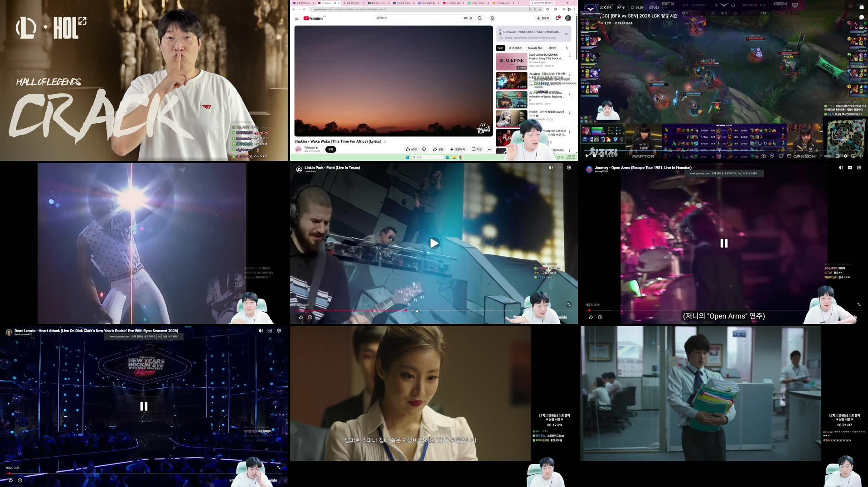Go back in the Chrome browser
This screenshot has width=868, height=487.
[293, 9]
